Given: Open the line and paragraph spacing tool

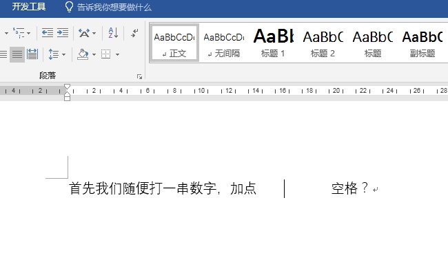Looking at the screenshot, I should (54, 54).
